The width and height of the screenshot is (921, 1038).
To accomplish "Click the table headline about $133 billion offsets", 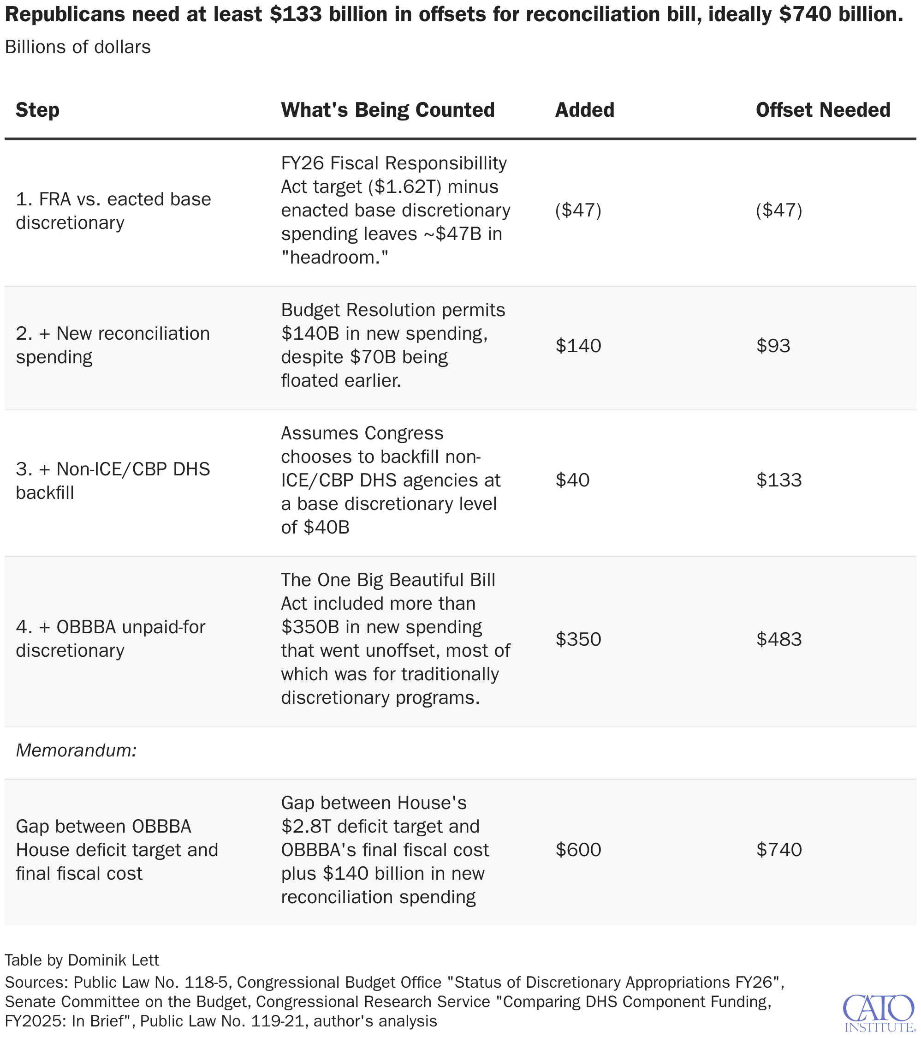I will point(454,15).
